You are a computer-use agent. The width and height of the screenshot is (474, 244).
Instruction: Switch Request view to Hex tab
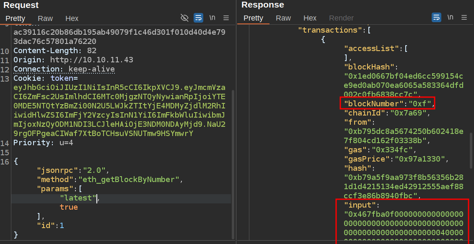tap(72, 18)
